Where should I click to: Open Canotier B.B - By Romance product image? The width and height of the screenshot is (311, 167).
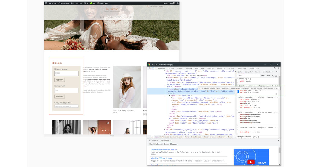(x=127, y=87)
